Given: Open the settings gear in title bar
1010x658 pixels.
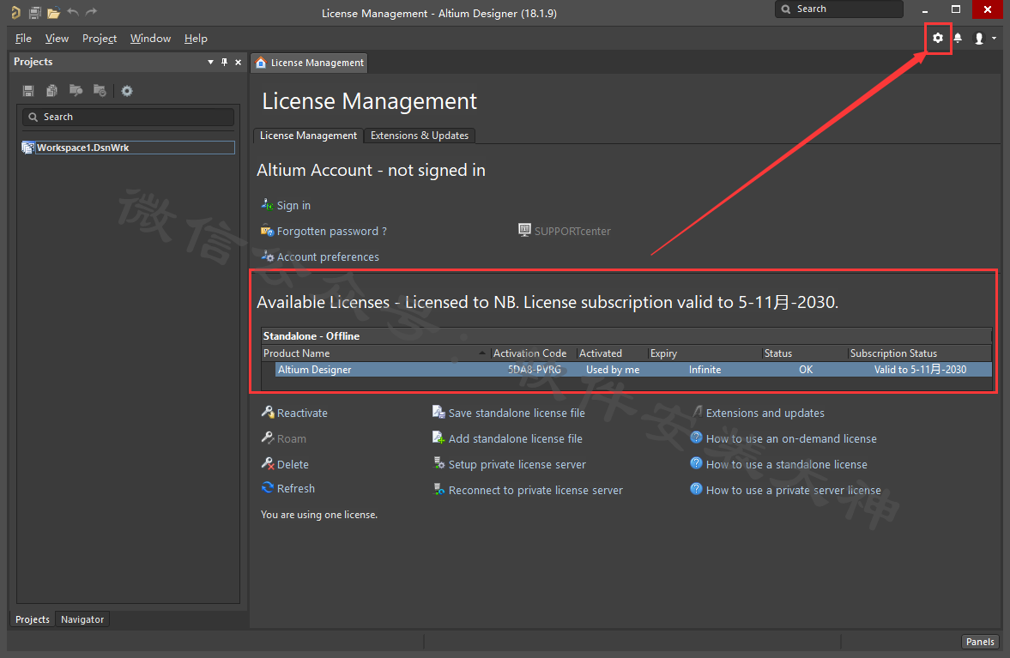Looking at the screenshot, I should (x=938, y=38).
